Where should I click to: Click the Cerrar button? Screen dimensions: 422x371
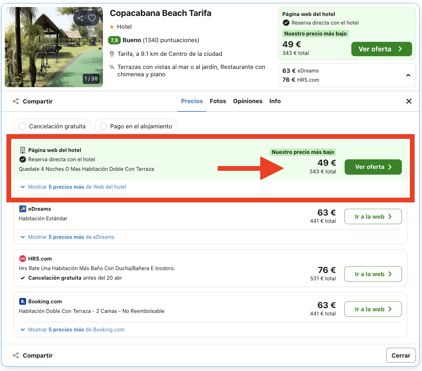[401, 355]
